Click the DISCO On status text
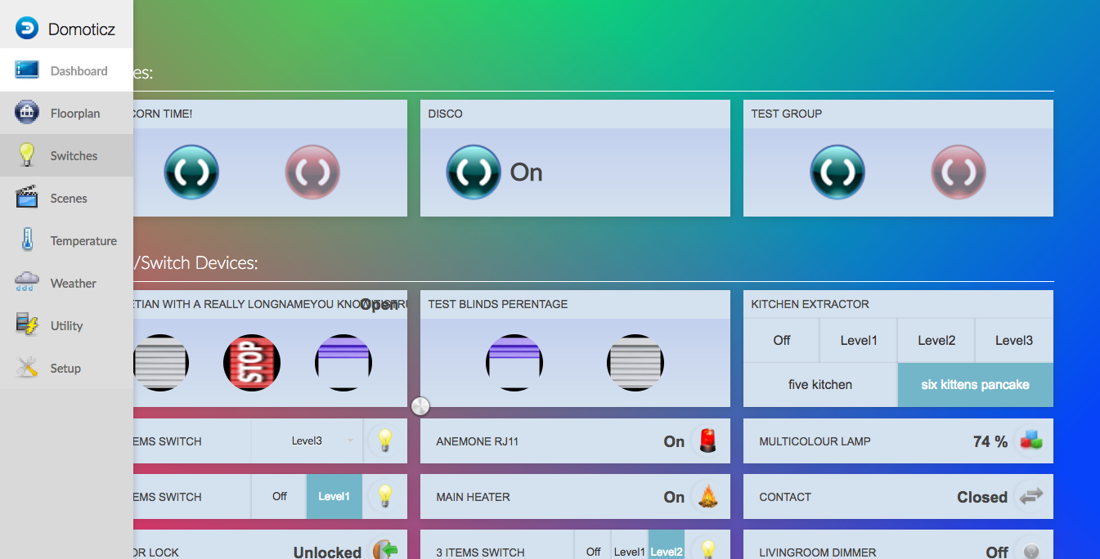 point(527,172)
